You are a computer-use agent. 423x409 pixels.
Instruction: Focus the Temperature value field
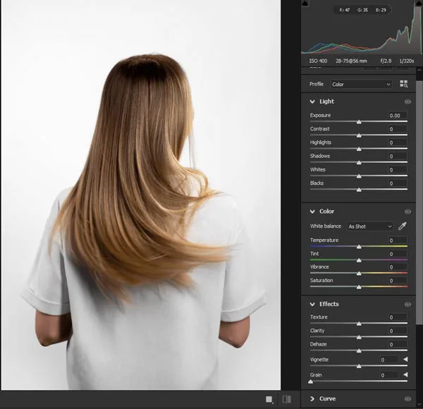pos(398,240)
